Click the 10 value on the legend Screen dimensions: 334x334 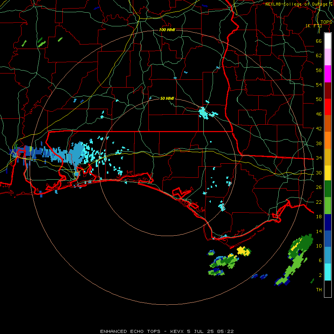319,246
